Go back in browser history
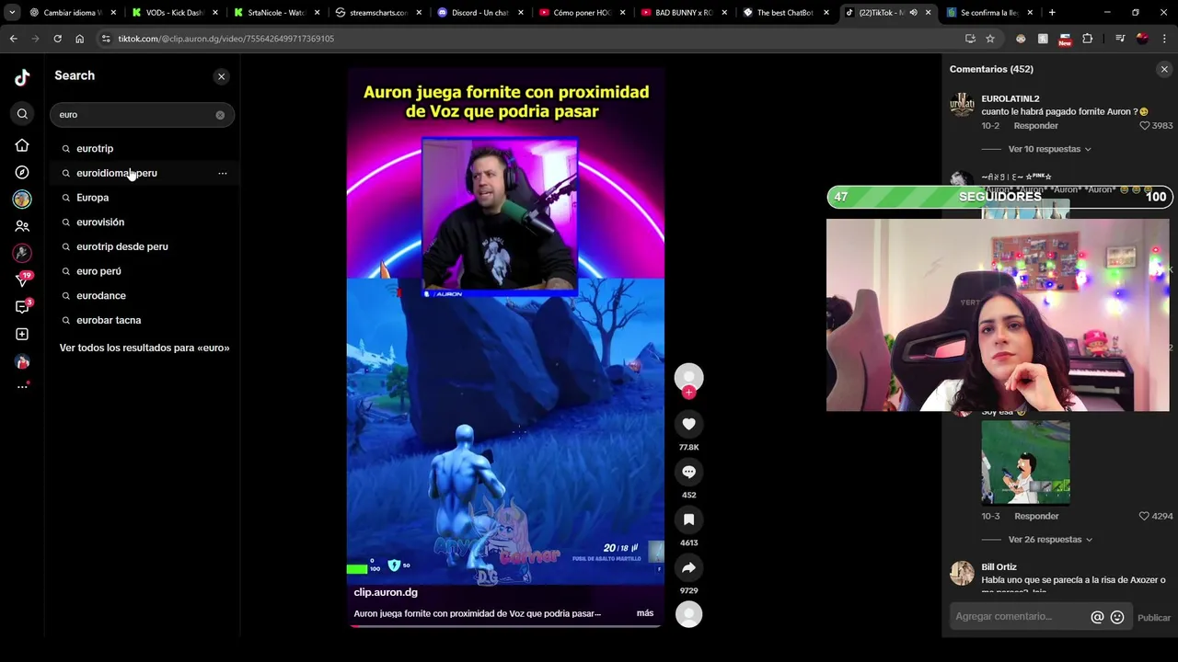This screenshot has height=662, width=1178. tap(13, 39)
